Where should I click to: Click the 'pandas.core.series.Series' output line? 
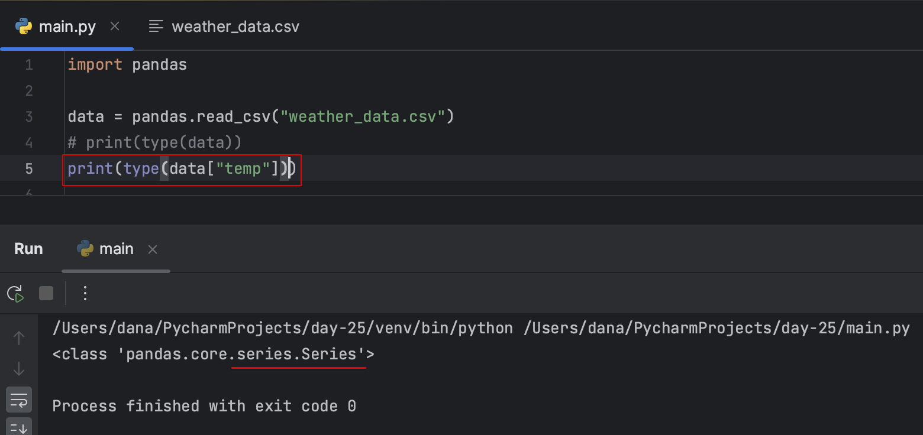(x=213, y=355)
